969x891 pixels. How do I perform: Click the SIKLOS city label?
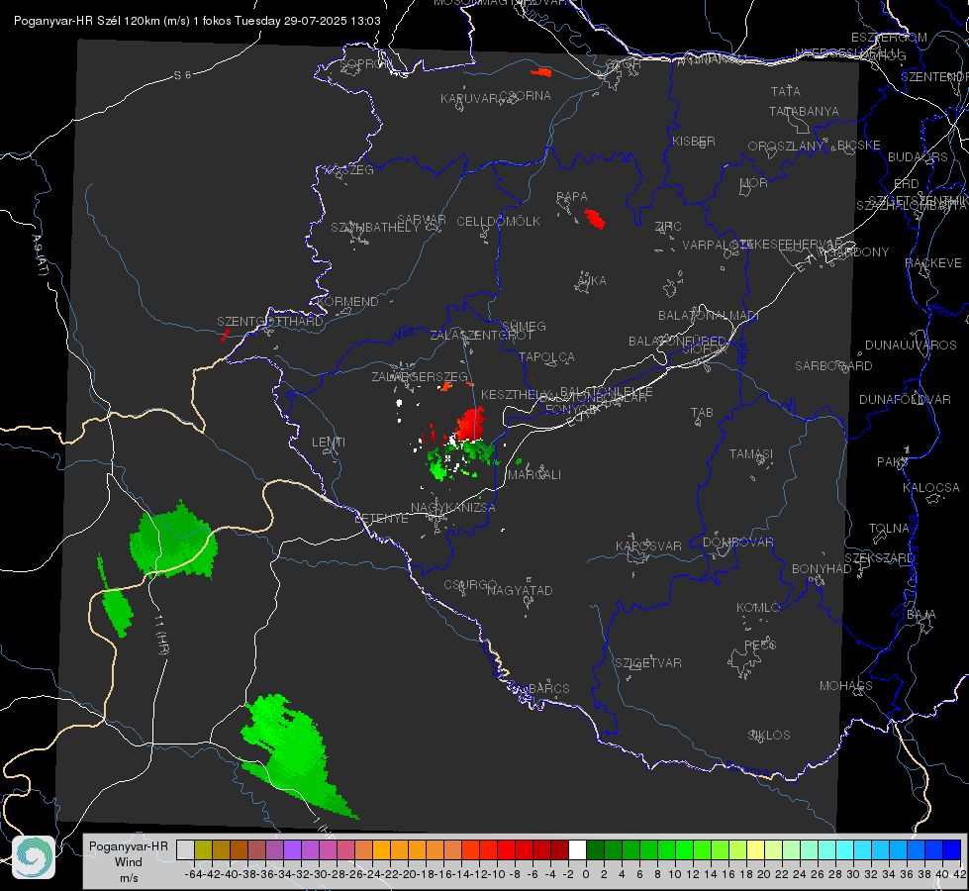pyautogui.click(x=769, y=736)
